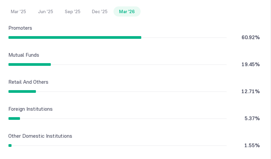The width and height of the screenshot is (271, 159).
Task: Click the Retail And Others green bar
Action: (22, 91)
